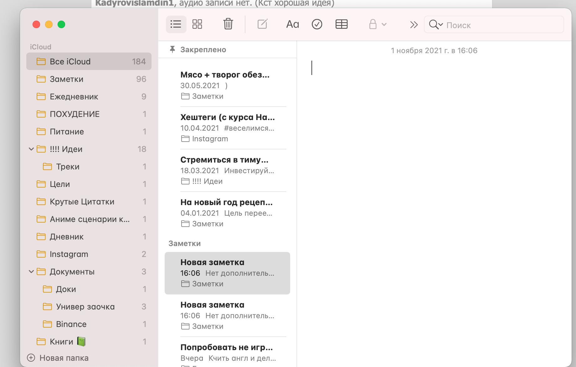Insert a checklist
This screenshot has width=576, height=367.
[x=317, y=24]
